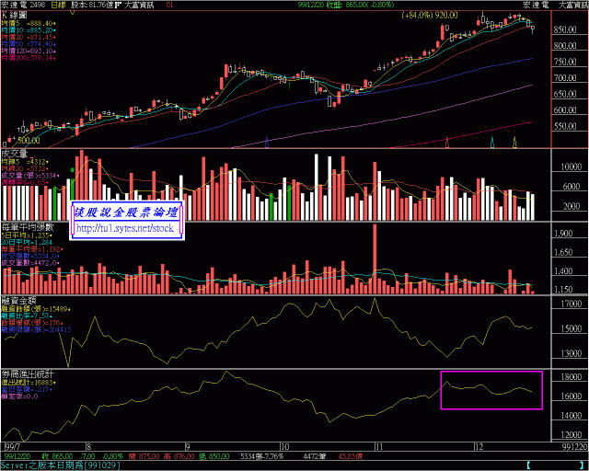The width and height of the screenshot is (589, 471).
Task: Click the tall red spike bar in 每筆平均張數
Action: (375, 258)
